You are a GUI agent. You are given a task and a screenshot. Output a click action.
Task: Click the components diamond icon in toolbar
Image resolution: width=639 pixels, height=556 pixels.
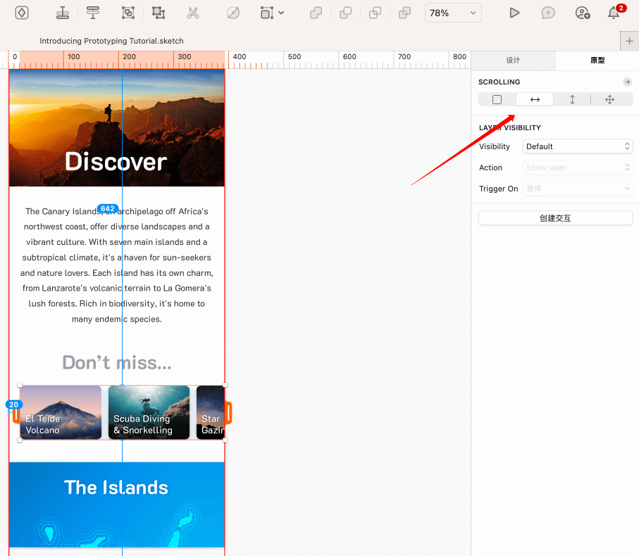tap(22, 13)
